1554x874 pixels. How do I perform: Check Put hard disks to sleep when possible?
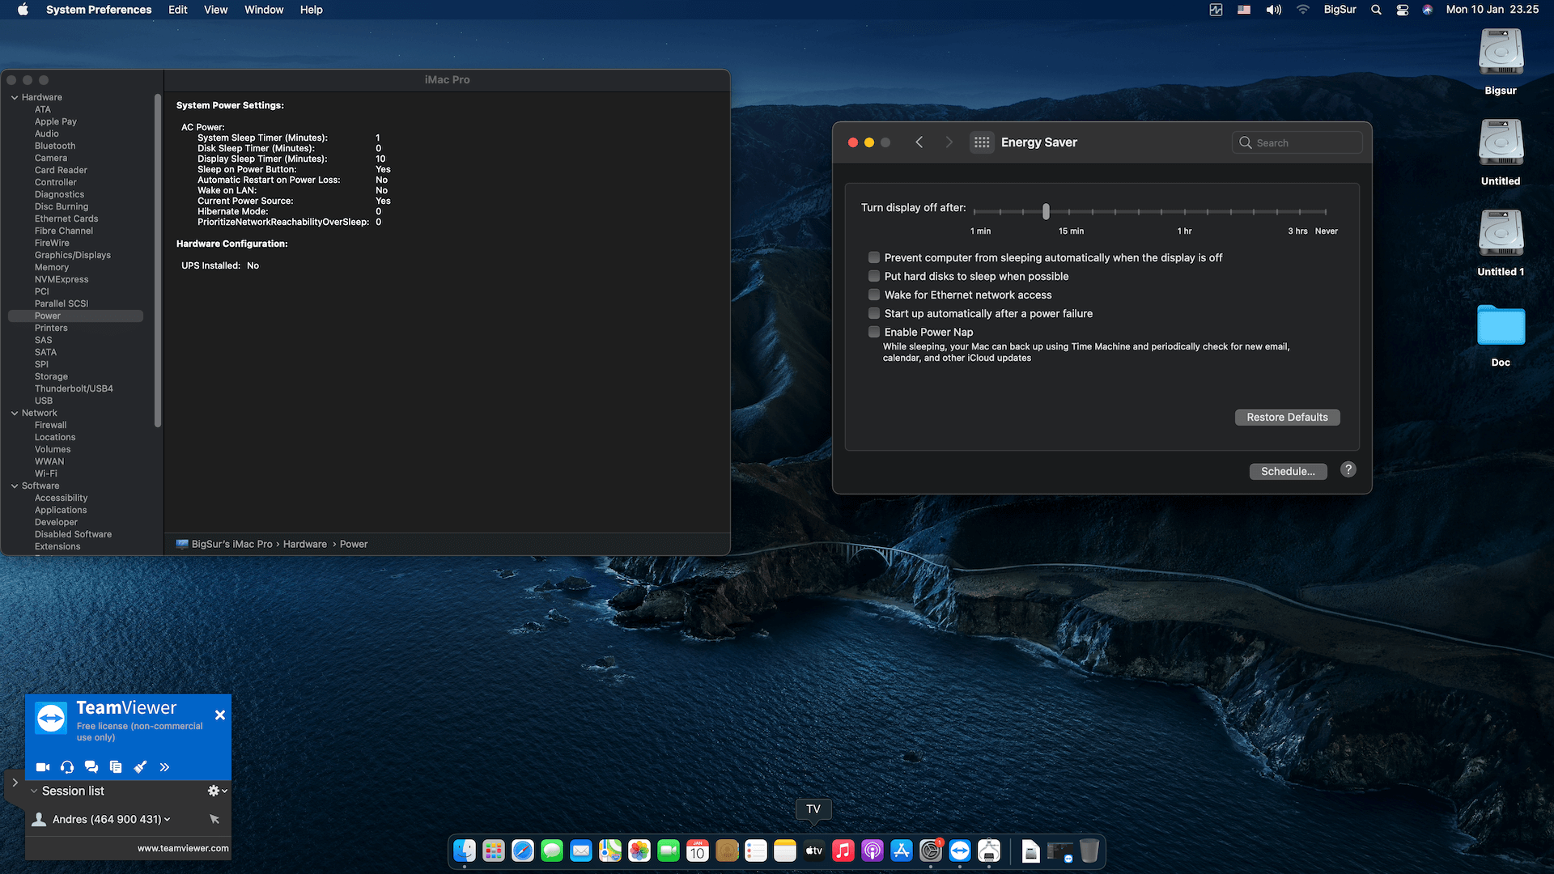coord(874,276)
